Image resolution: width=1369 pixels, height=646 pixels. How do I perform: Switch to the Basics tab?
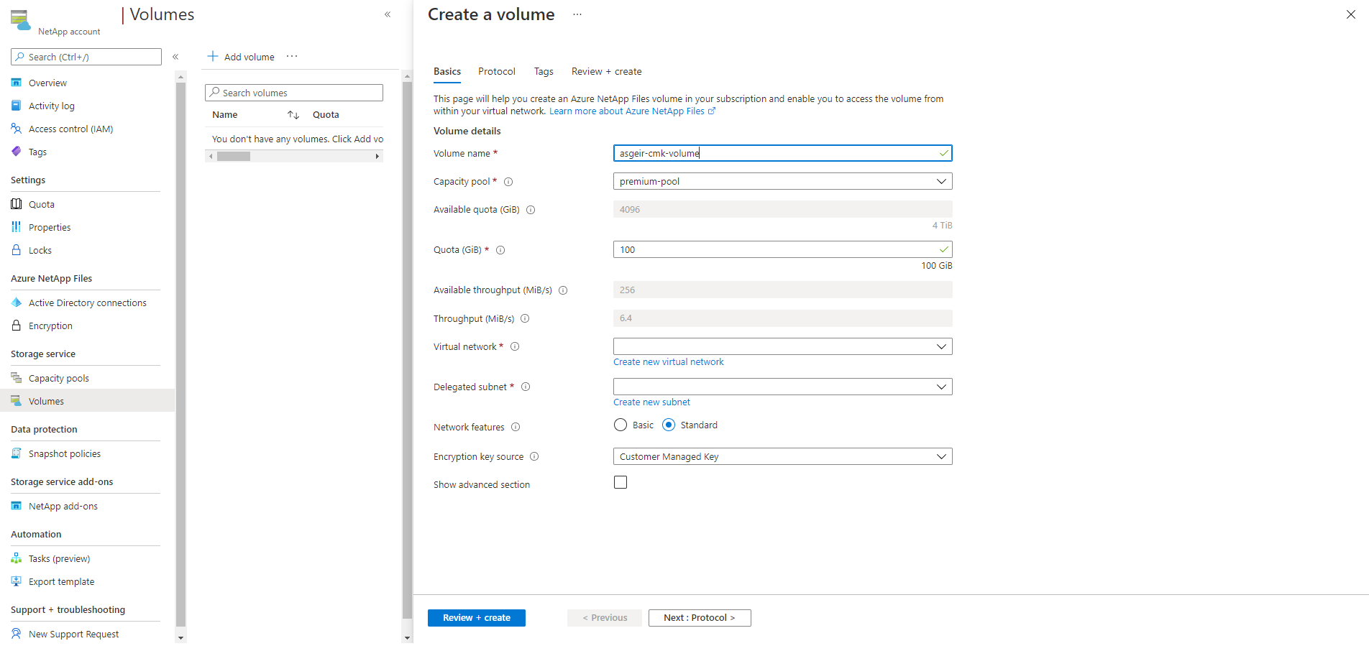(x=447, y=71)
